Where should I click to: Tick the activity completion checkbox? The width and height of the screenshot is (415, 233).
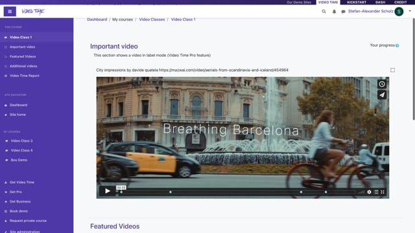tap(392, 70)
